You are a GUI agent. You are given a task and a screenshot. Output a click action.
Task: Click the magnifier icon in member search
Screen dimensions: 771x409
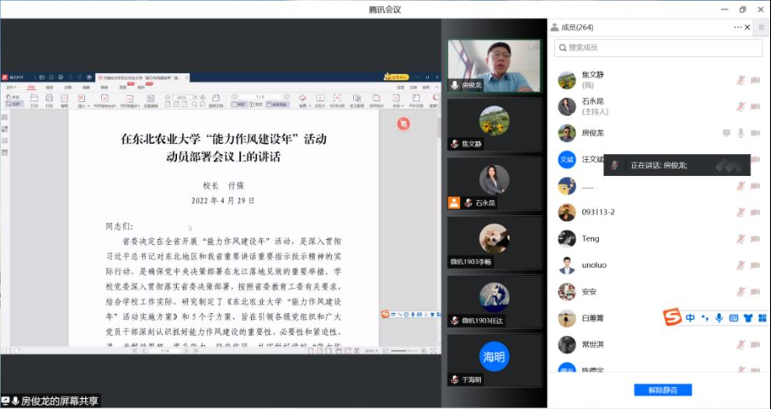click(x=563, y=48)
